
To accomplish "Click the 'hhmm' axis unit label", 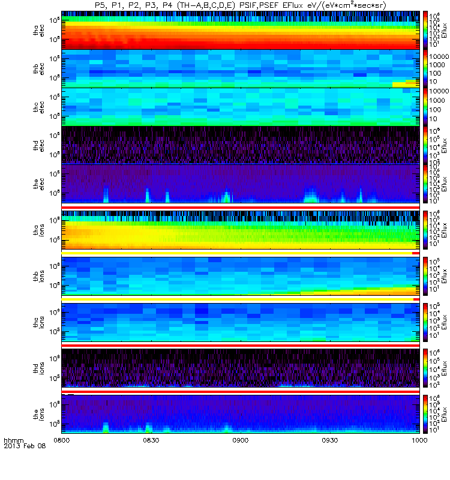I will click(13, 440).
